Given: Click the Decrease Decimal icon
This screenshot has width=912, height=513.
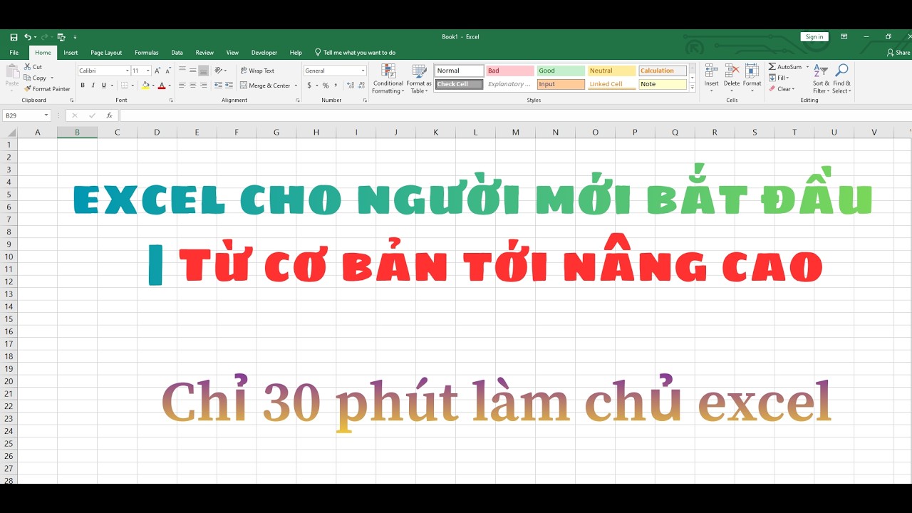Looking at the screenshot, I should click(361, 85).
